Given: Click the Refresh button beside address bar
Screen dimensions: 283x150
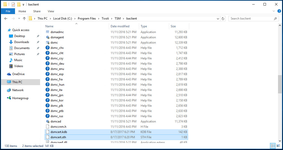Looking at the screenshot, I should click(x=223, y=19).
